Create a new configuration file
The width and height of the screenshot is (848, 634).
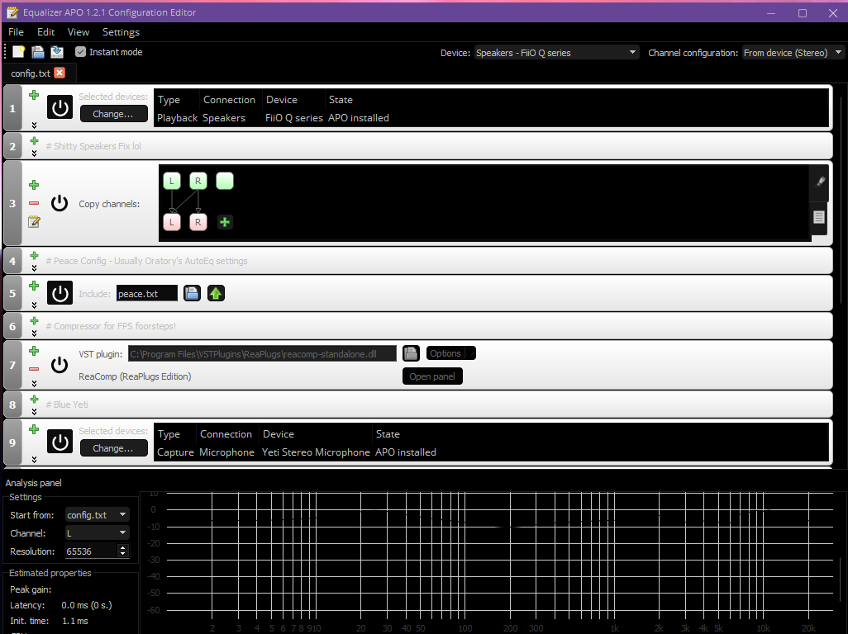(18, 52)
